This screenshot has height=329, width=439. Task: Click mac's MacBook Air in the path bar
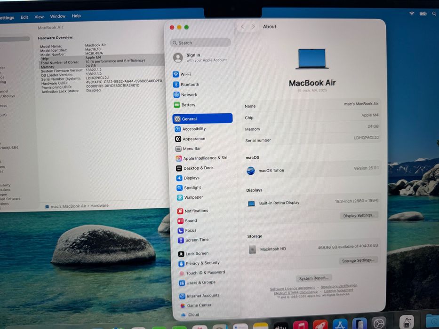coord(68,206)
